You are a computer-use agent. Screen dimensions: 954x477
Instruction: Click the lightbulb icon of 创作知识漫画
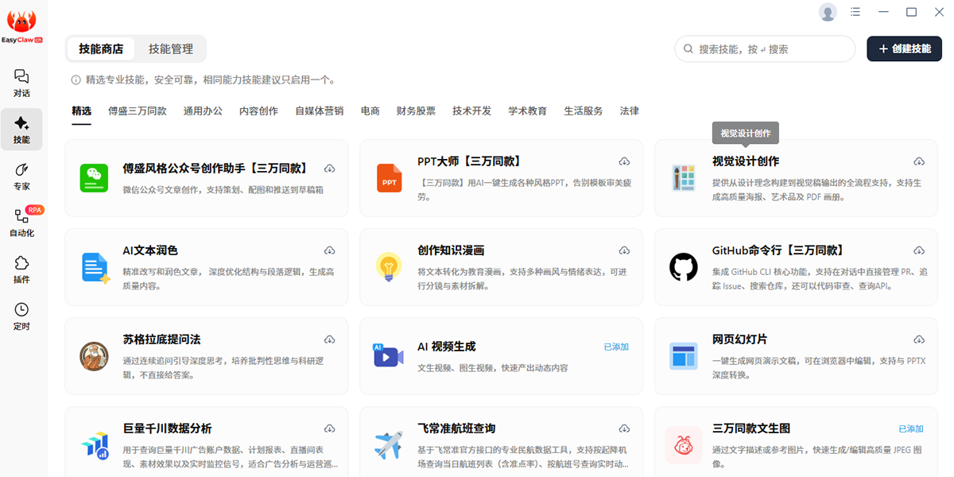pyautogui.click(x=389, y=267)
